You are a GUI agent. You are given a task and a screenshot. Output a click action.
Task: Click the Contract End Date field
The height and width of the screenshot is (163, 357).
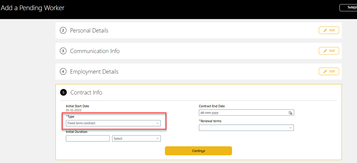pos(246,113)
